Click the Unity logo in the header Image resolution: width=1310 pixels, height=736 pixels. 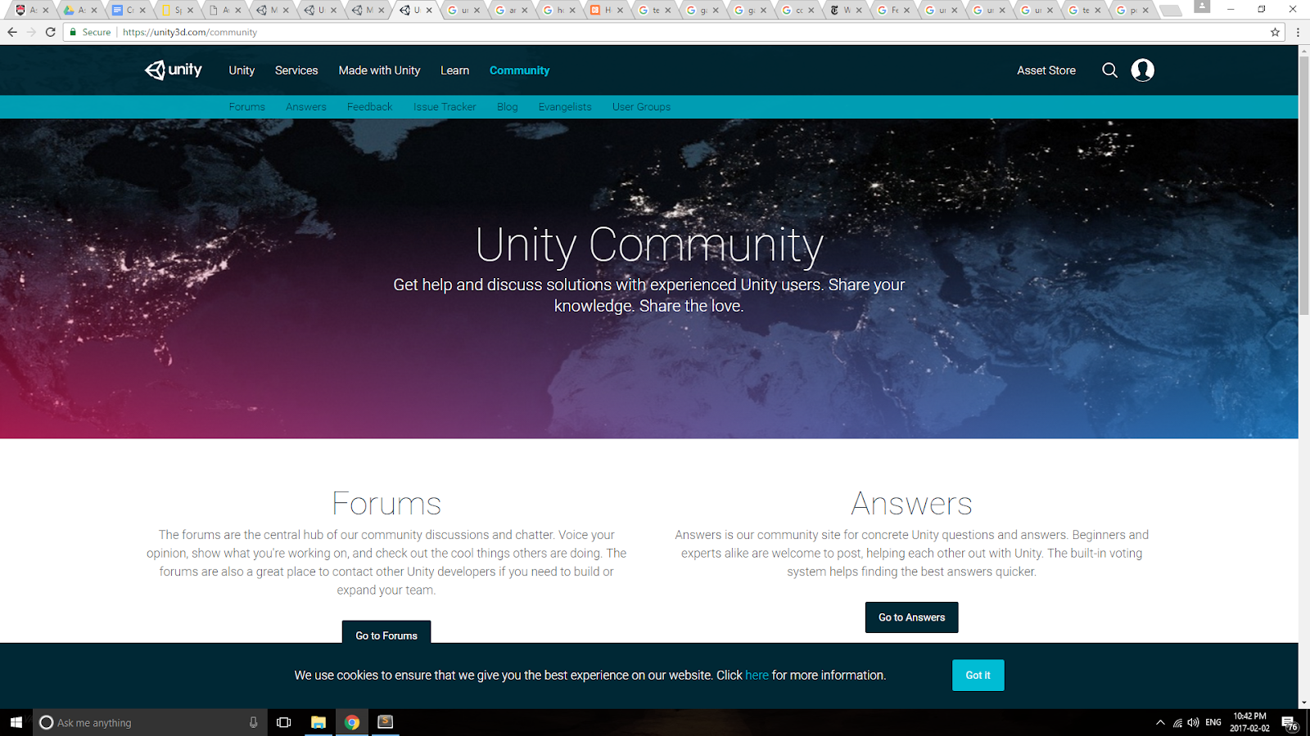pos(174,70)
